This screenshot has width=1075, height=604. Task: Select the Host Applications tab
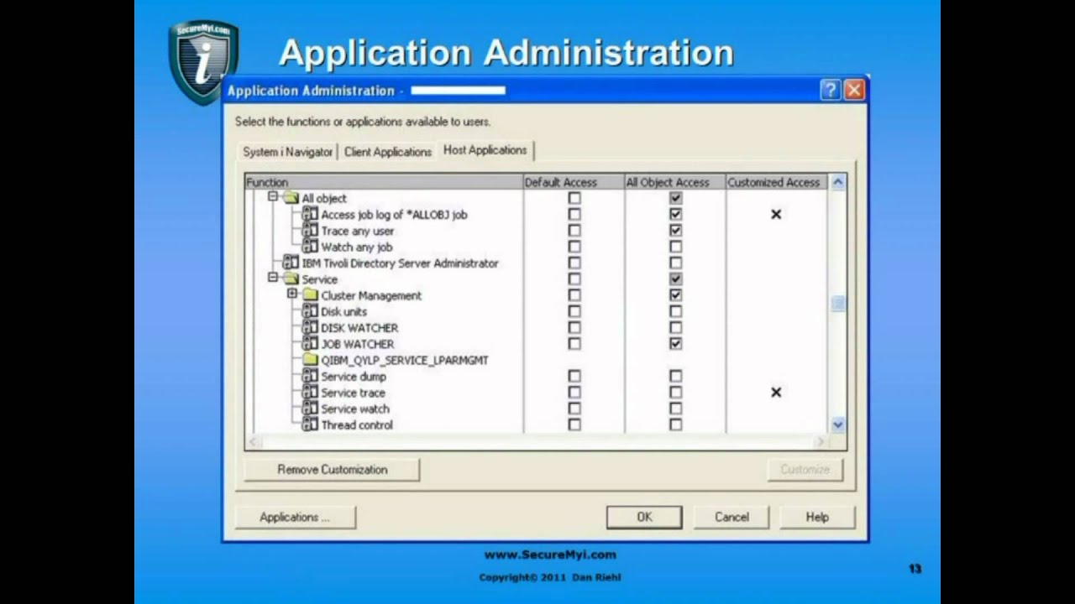tap(485, 150)
